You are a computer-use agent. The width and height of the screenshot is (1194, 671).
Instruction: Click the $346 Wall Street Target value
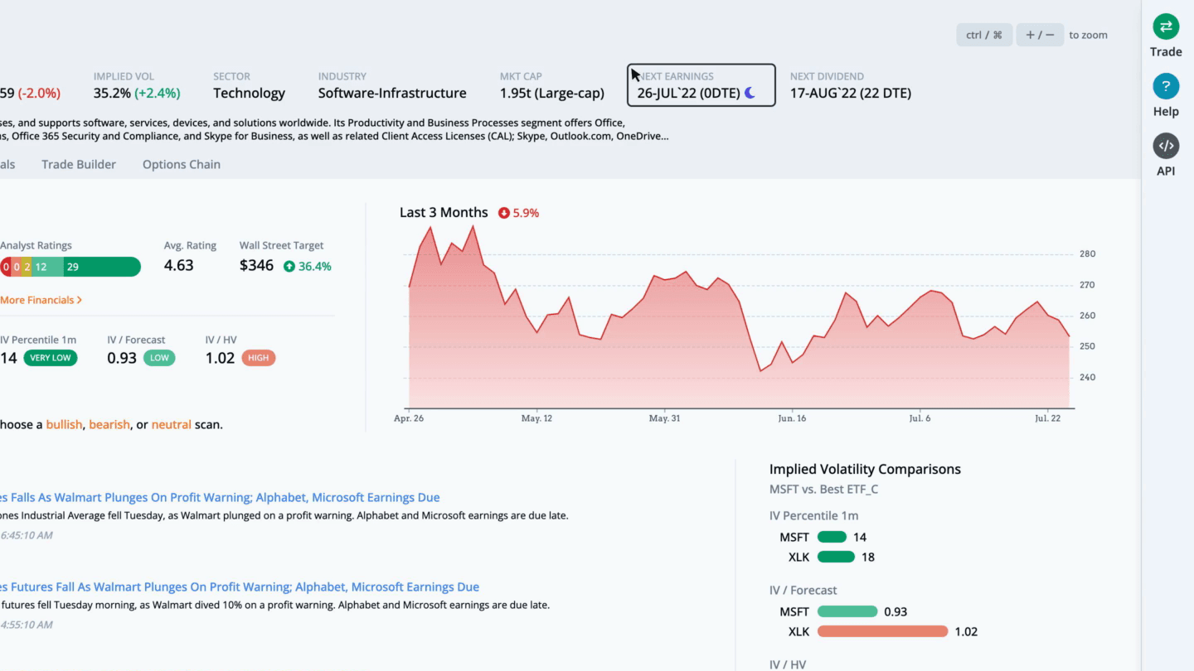(x=256, y=266)
